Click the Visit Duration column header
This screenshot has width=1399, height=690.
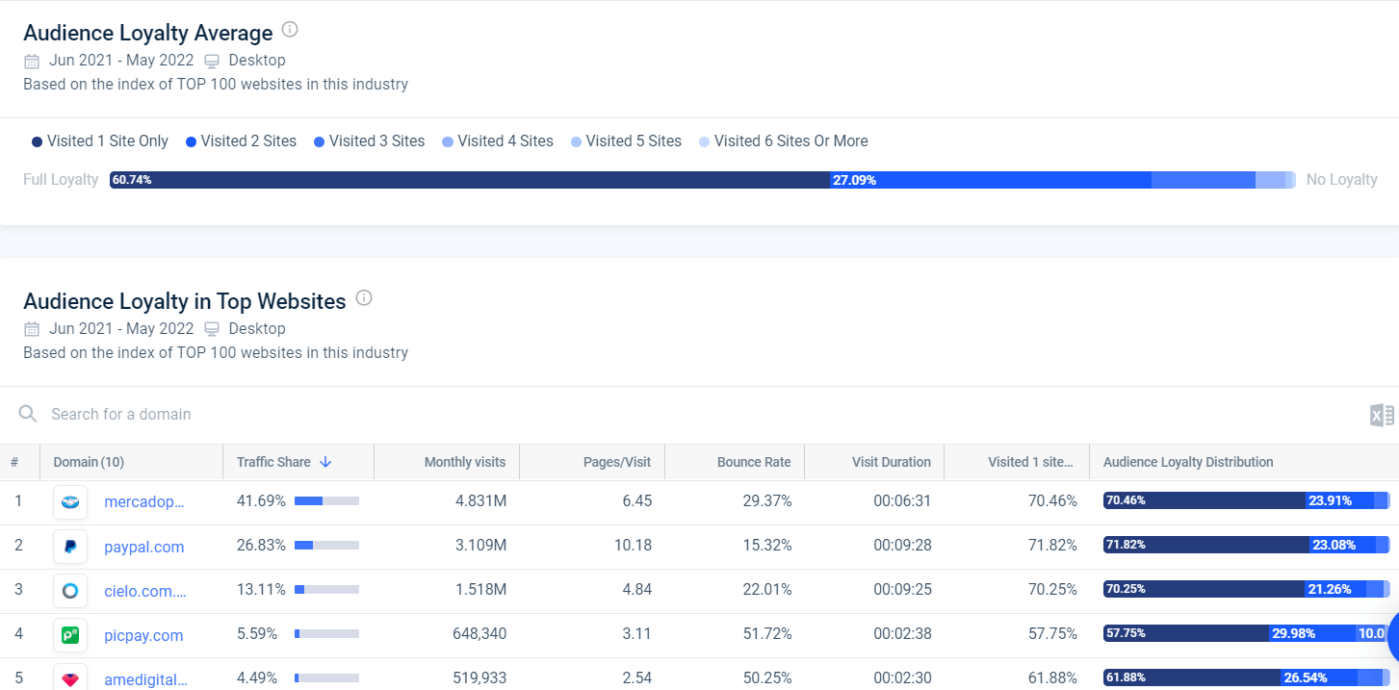(891, 462)
